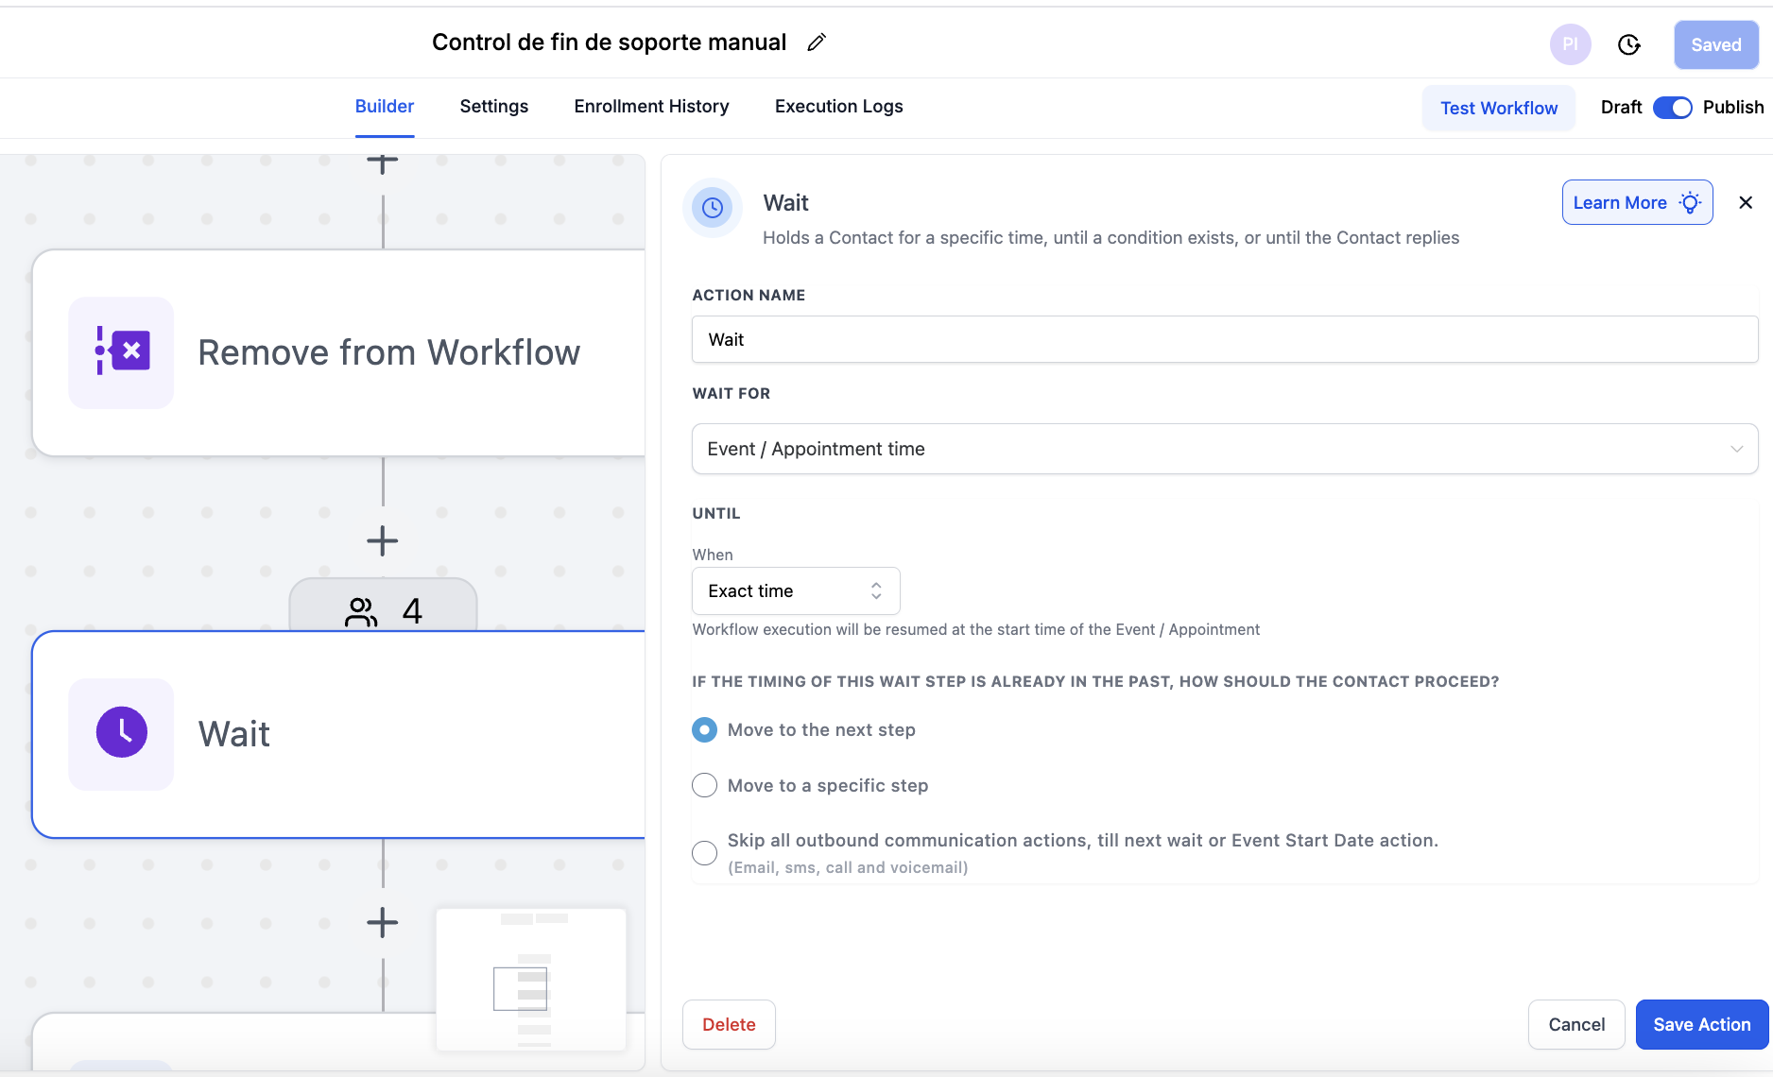1773x1077 pixels.
Task: Expand the Exact time selector
Action: click(x=796, y=591)
